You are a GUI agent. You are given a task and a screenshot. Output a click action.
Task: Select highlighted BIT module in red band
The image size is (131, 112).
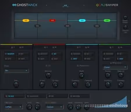click(56, 54)
